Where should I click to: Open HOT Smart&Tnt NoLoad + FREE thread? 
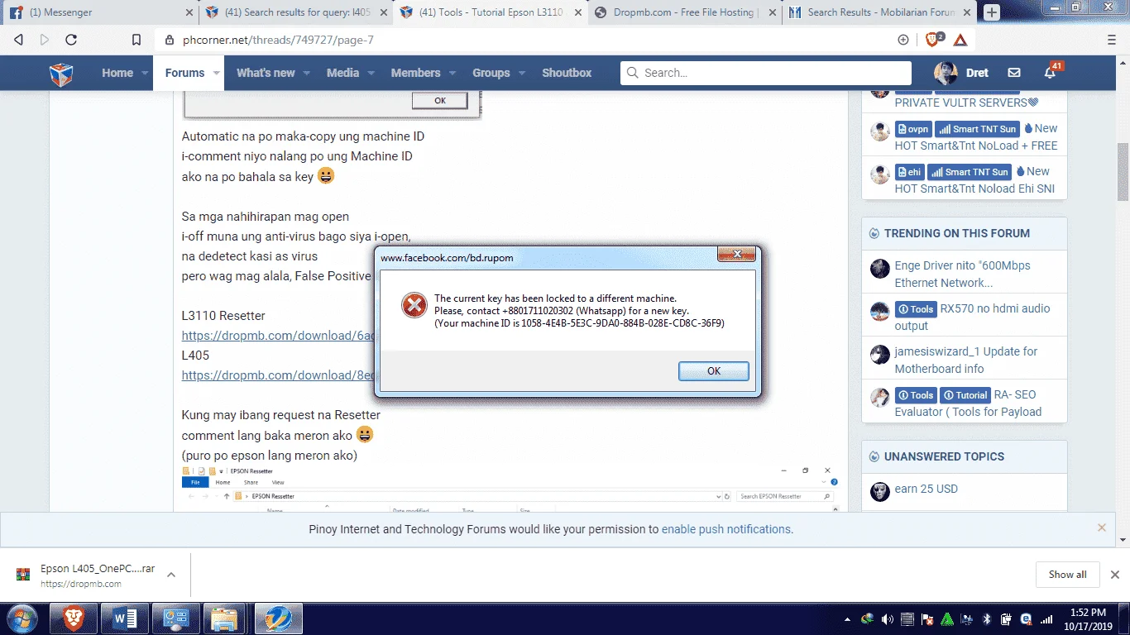pos(976,146)
